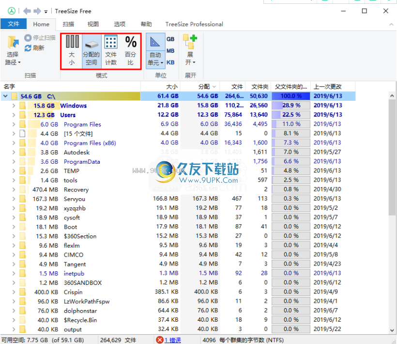Click the $Recycle.Bin folder icon
The height and width of the screenshot is (344, 397).
coord(23,320)
